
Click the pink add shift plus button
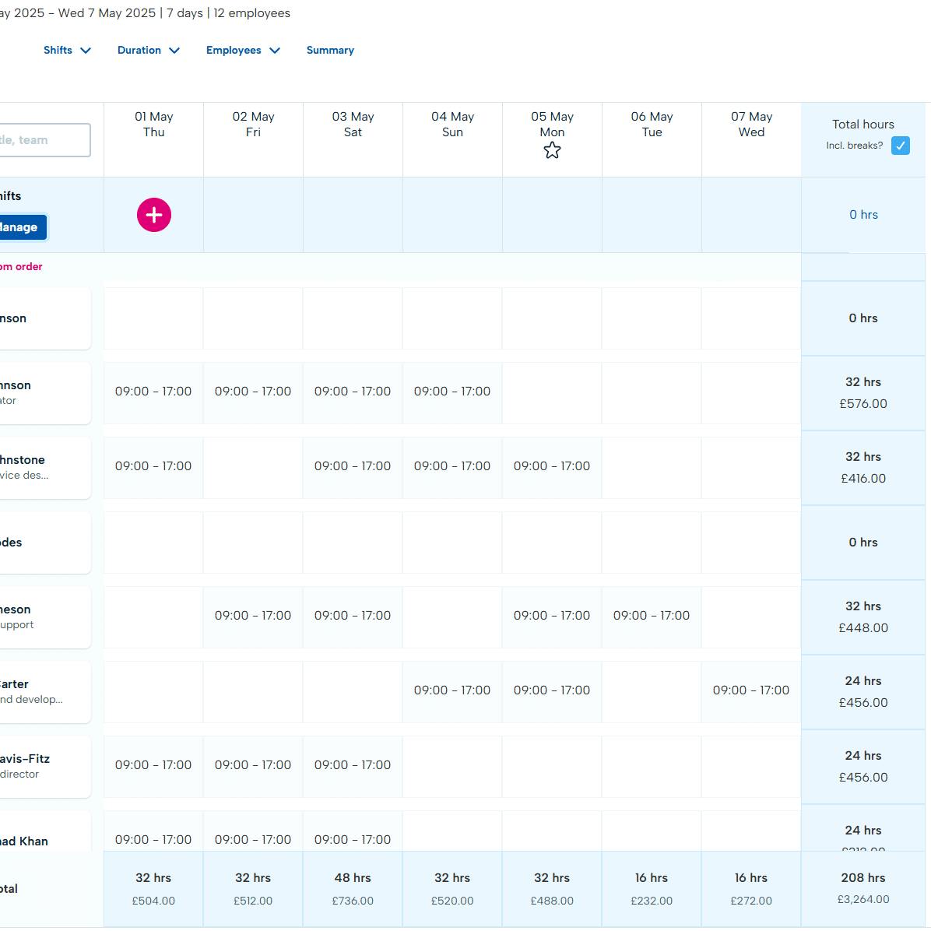(154, 215)
